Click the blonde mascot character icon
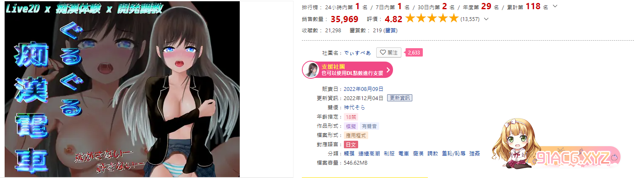The height and width of the screenshot is (178, 634). (515, 144)
